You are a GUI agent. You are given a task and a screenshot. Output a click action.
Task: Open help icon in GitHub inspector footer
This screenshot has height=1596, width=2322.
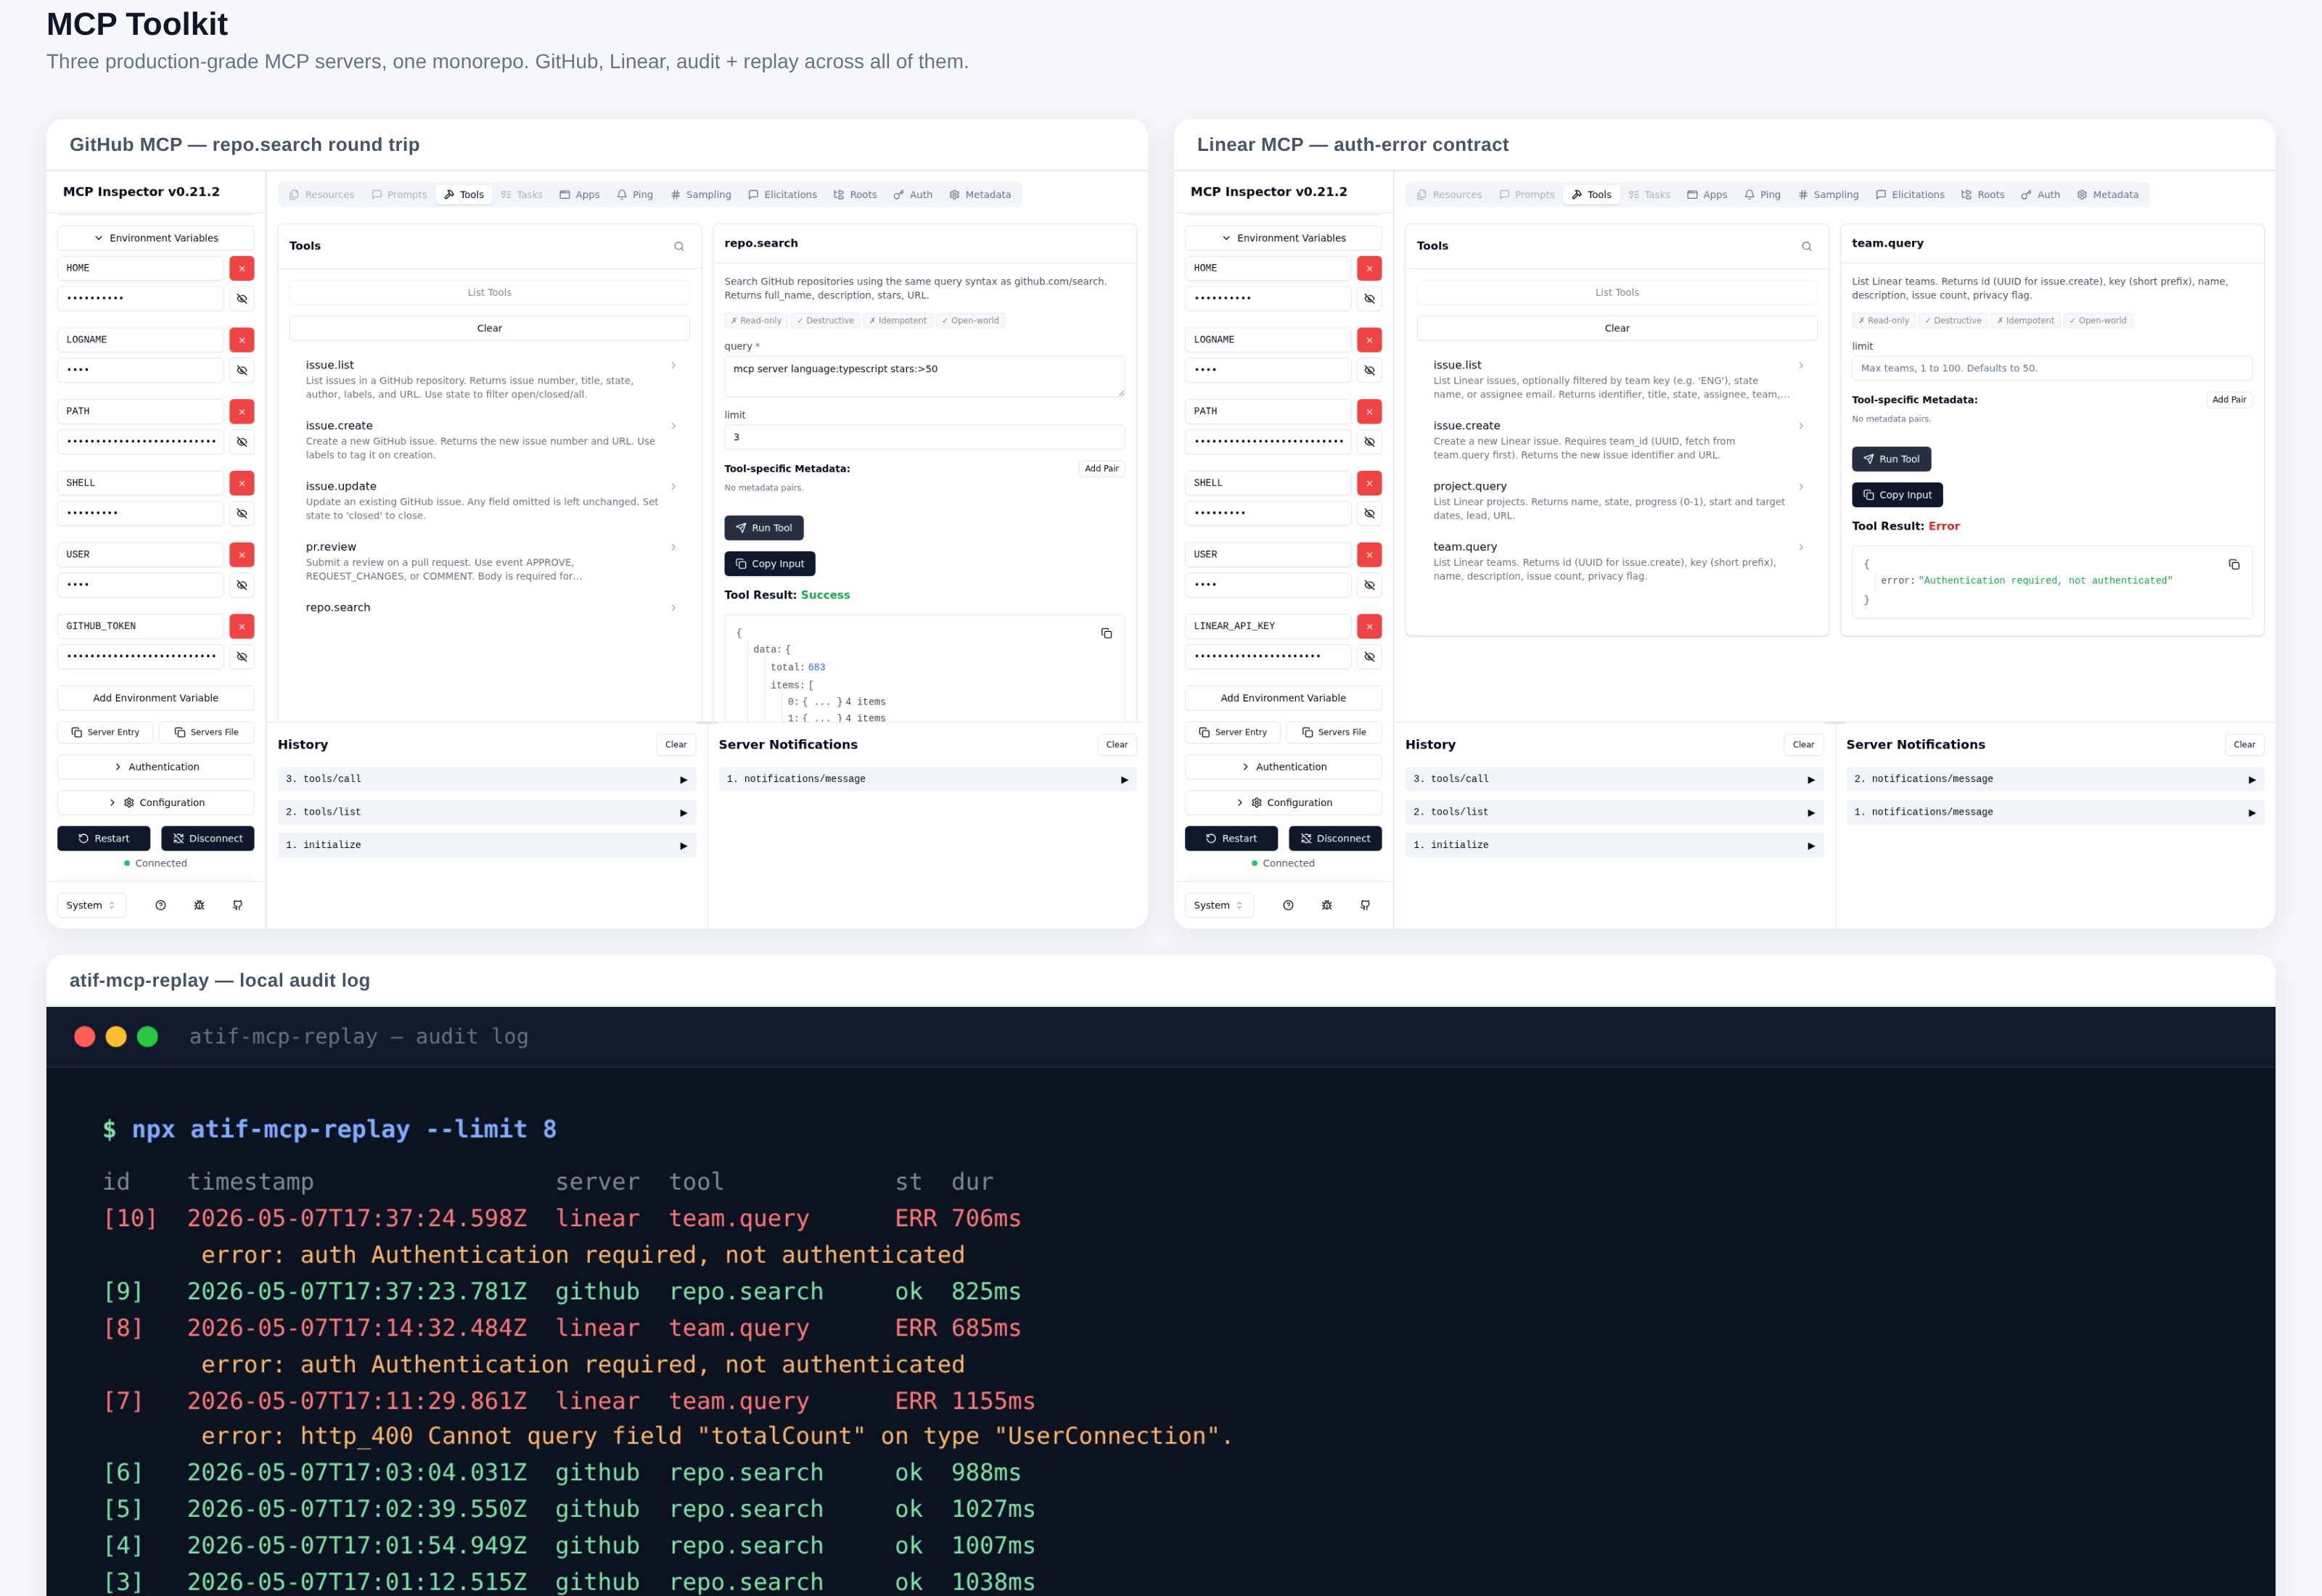160,905
